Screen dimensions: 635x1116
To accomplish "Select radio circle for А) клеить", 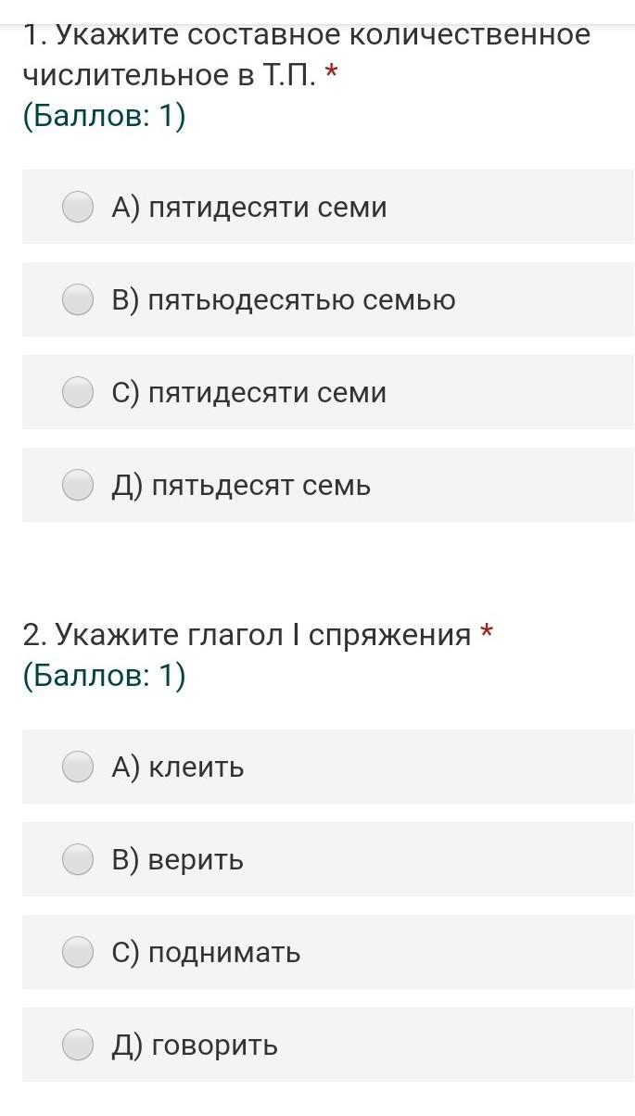I will coord(78,767).
